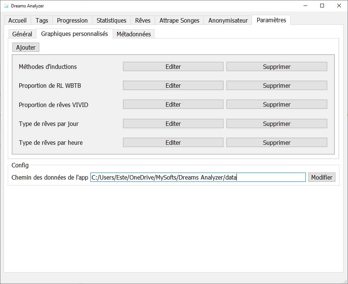Click the Ajouter button

click(x=26, y=47)
